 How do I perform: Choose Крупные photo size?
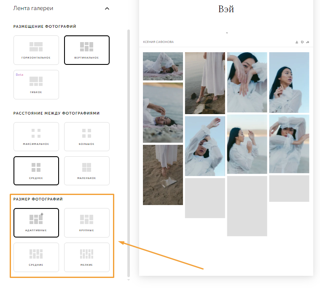tap(87, 223)
